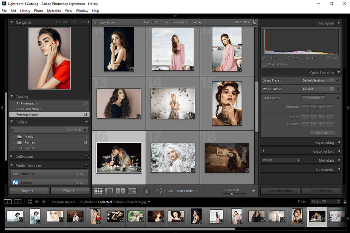The width and height of the screenshot is (350, 233).
Task: Select the Portrait folder
Action: [x=30, y=142]
